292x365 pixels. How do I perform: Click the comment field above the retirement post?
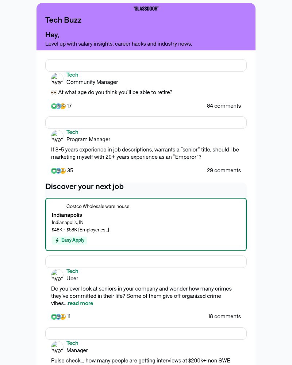[146, 65]
